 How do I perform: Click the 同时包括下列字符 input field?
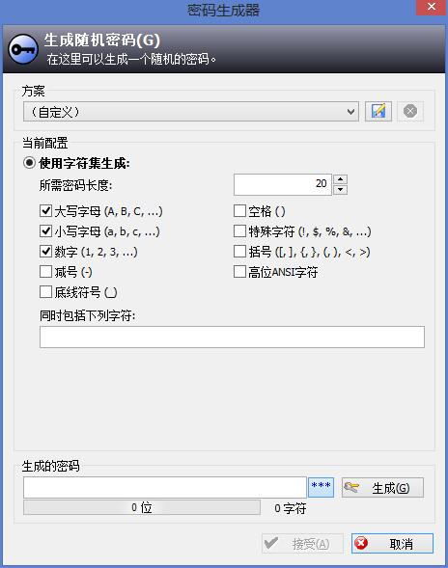pyautogui.click(x=232, y=337)
